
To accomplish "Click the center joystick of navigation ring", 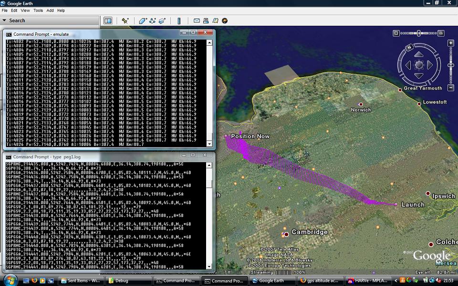I will (x=419, y=65).
